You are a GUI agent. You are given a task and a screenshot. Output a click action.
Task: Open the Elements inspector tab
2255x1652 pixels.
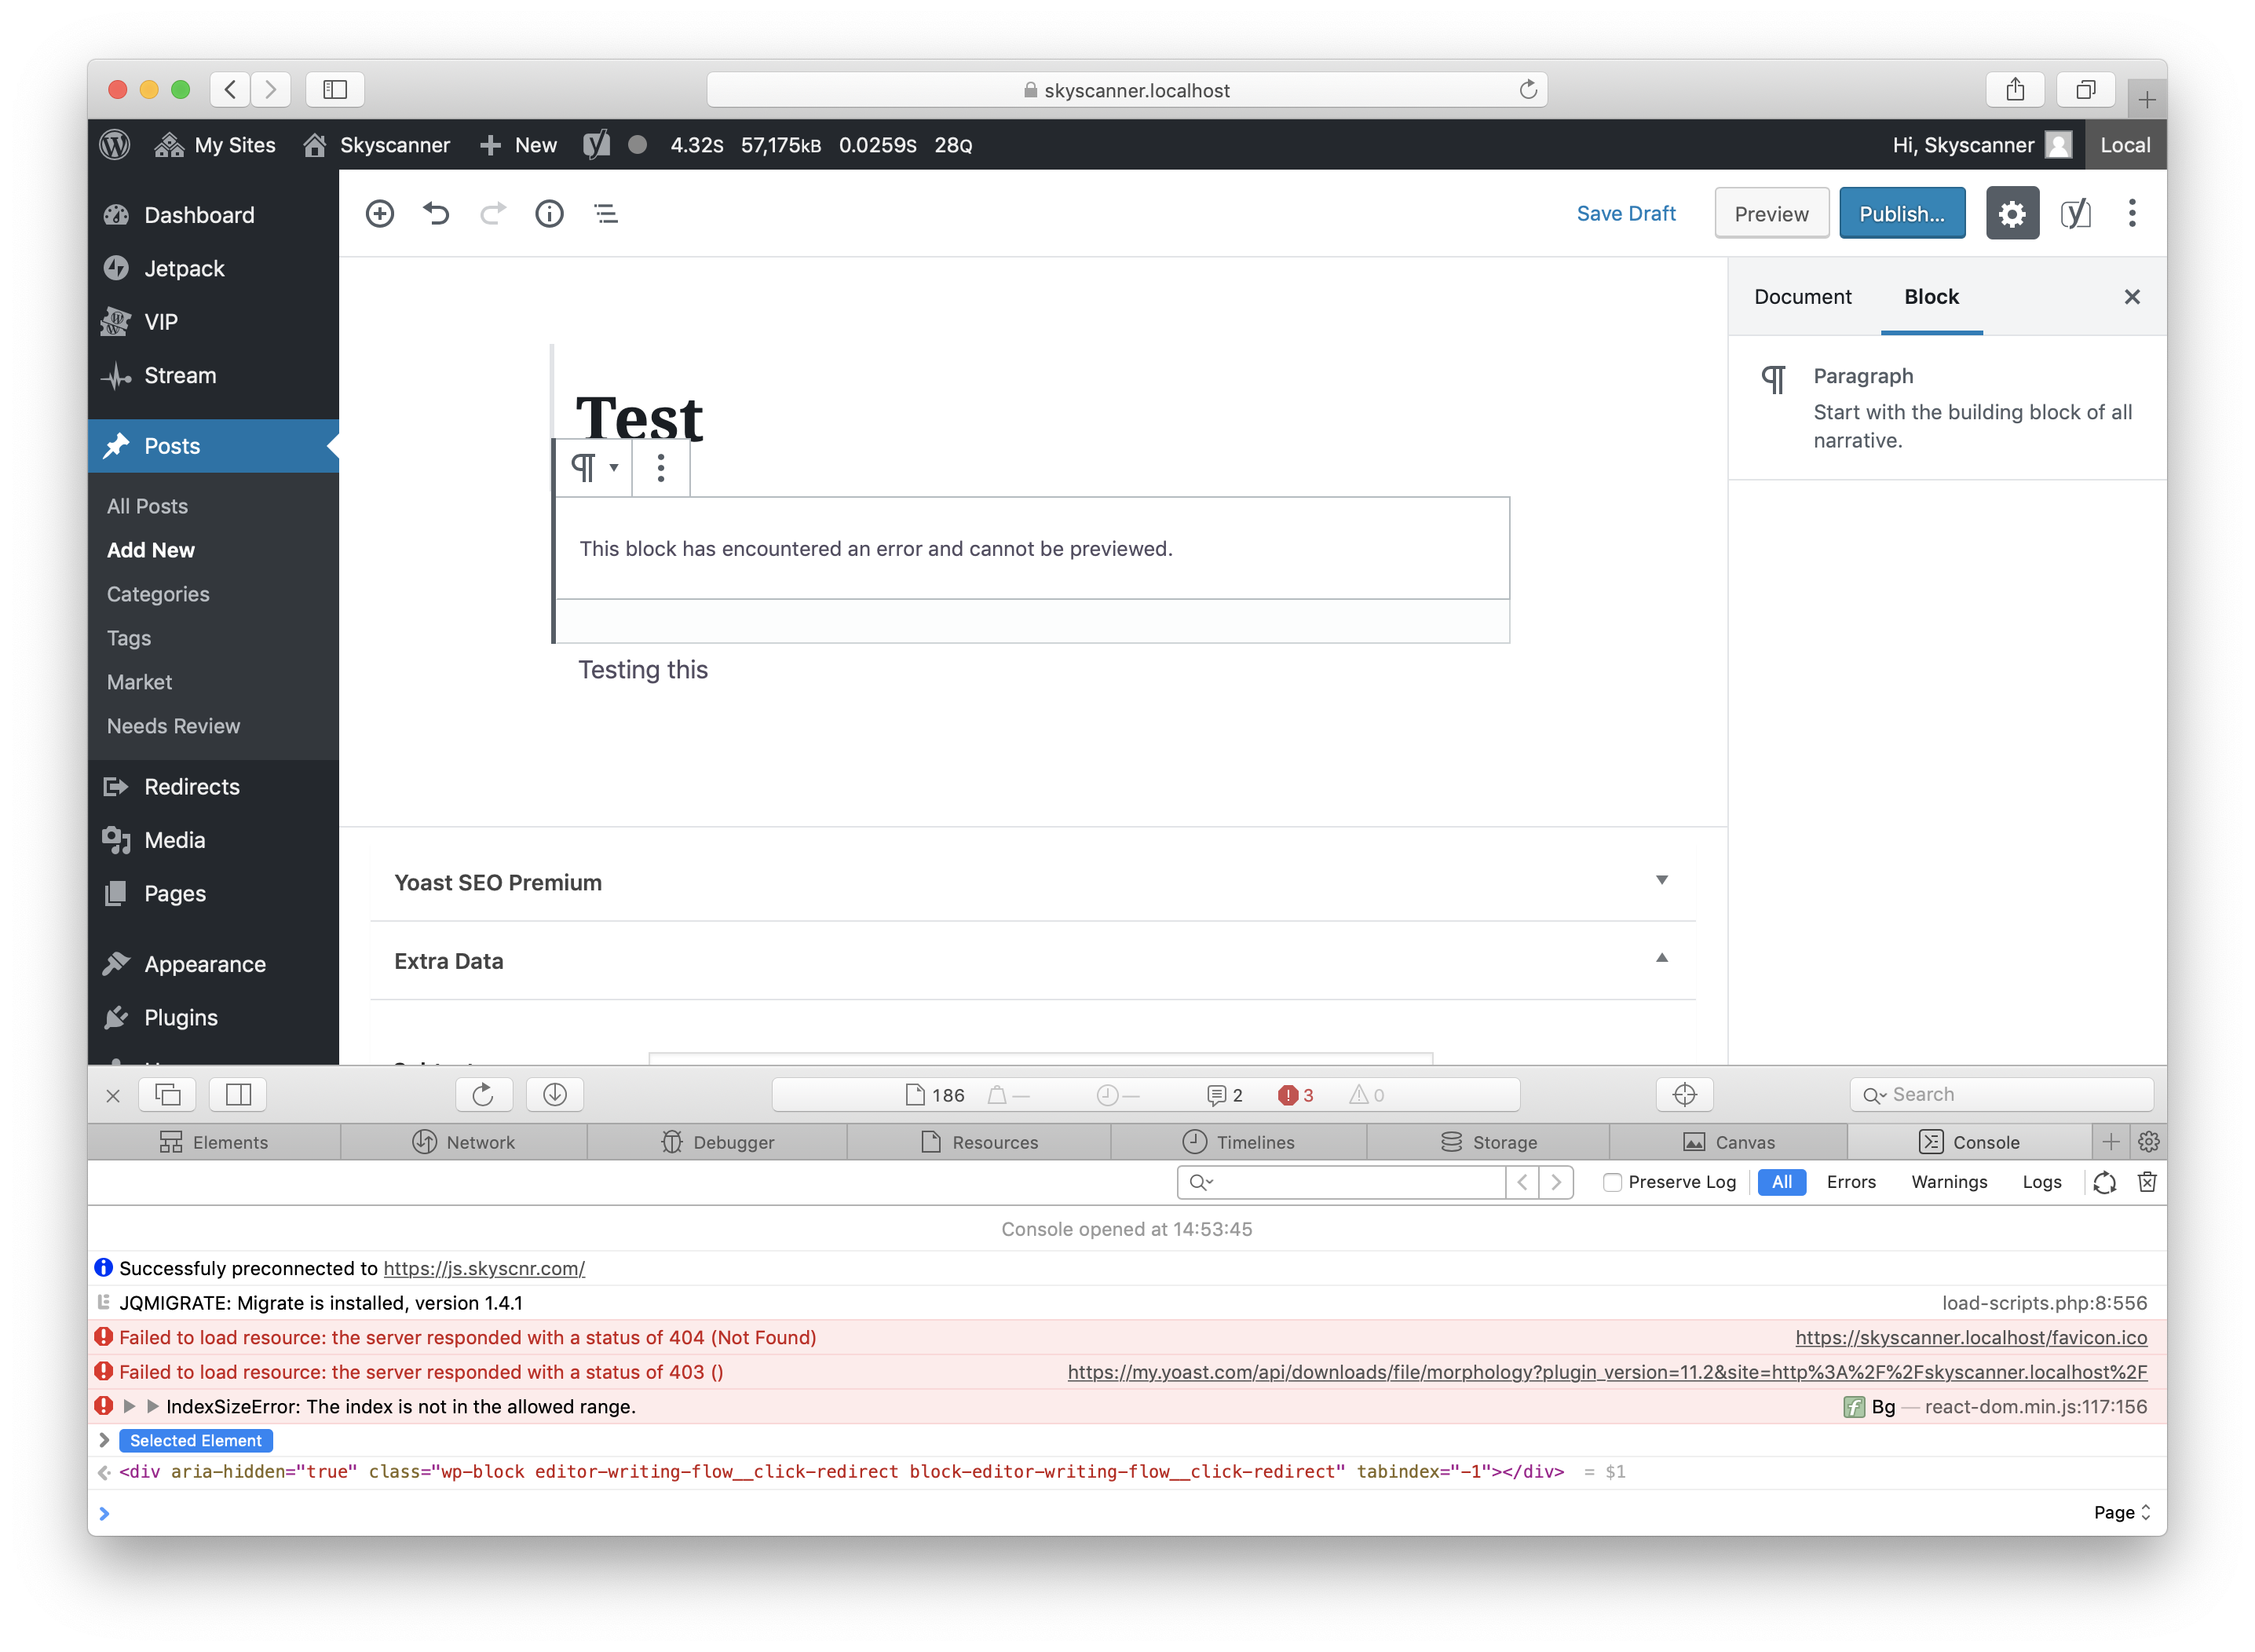click(x=214, y=1142)
